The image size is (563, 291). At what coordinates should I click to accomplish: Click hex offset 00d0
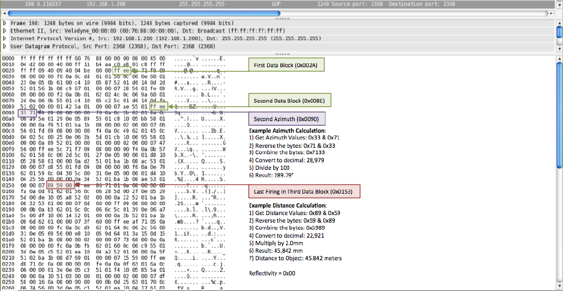click(8, 137)
